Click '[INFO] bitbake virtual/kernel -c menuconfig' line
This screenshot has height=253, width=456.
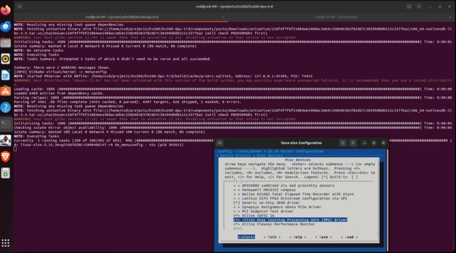(60, 72)
